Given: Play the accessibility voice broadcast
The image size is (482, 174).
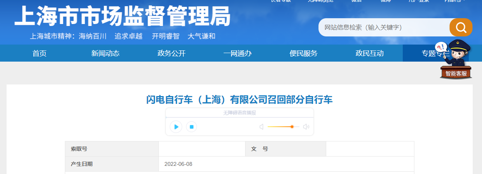Looking at the screenshot, I should (x=176, y=127).
